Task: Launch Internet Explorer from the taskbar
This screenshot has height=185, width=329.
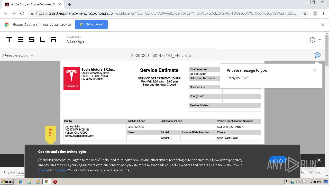Action: (x=21, y=182)
